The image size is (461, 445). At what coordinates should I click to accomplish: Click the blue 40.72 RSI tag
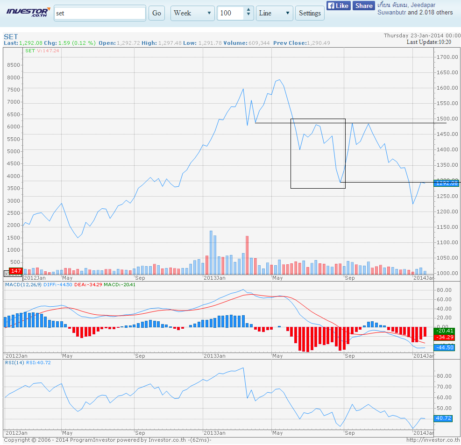443,418
